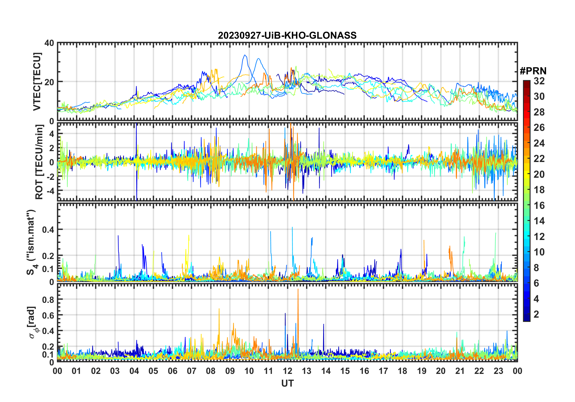Click the plot title 20230927-UiB-KHO-GLONASS
This screenshot has height=402, width=575.
pyautogui.click(x=287, y=35)
